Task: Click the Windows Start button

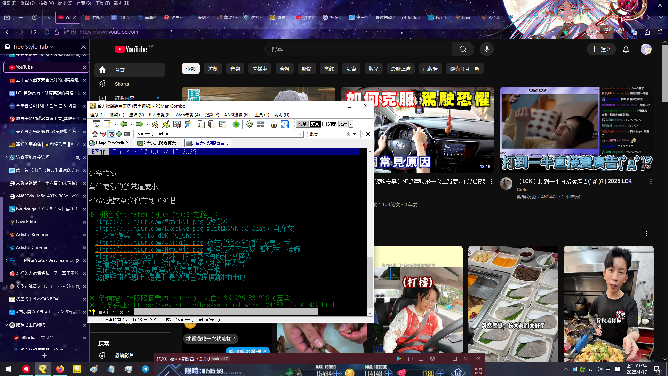Action: [8, 369]
